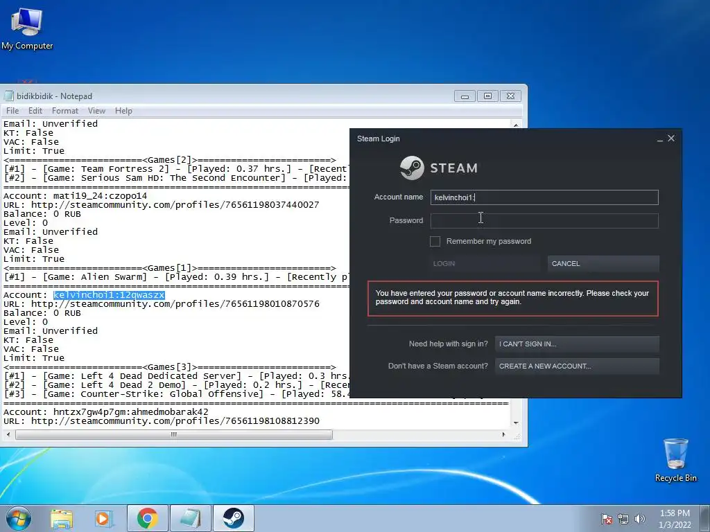Click the 'Need help with sign in?' label
The width and height of the screenshot is (710, 532).
click(x=449, y=344)
